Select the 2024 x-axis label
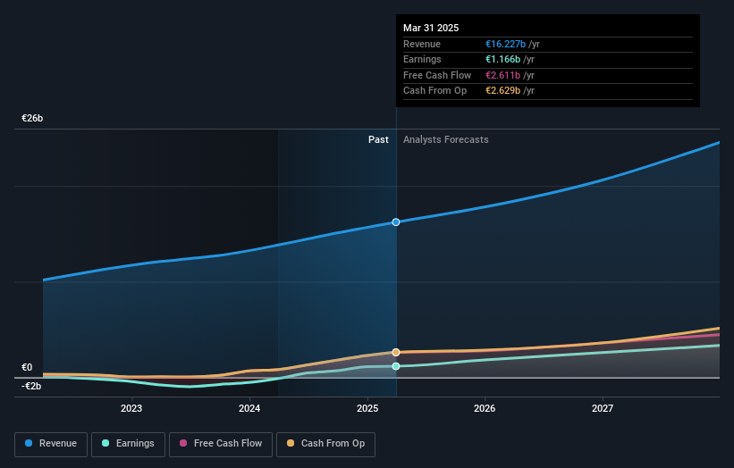Viewport: 734px width, 468px height. click(249, 408)
